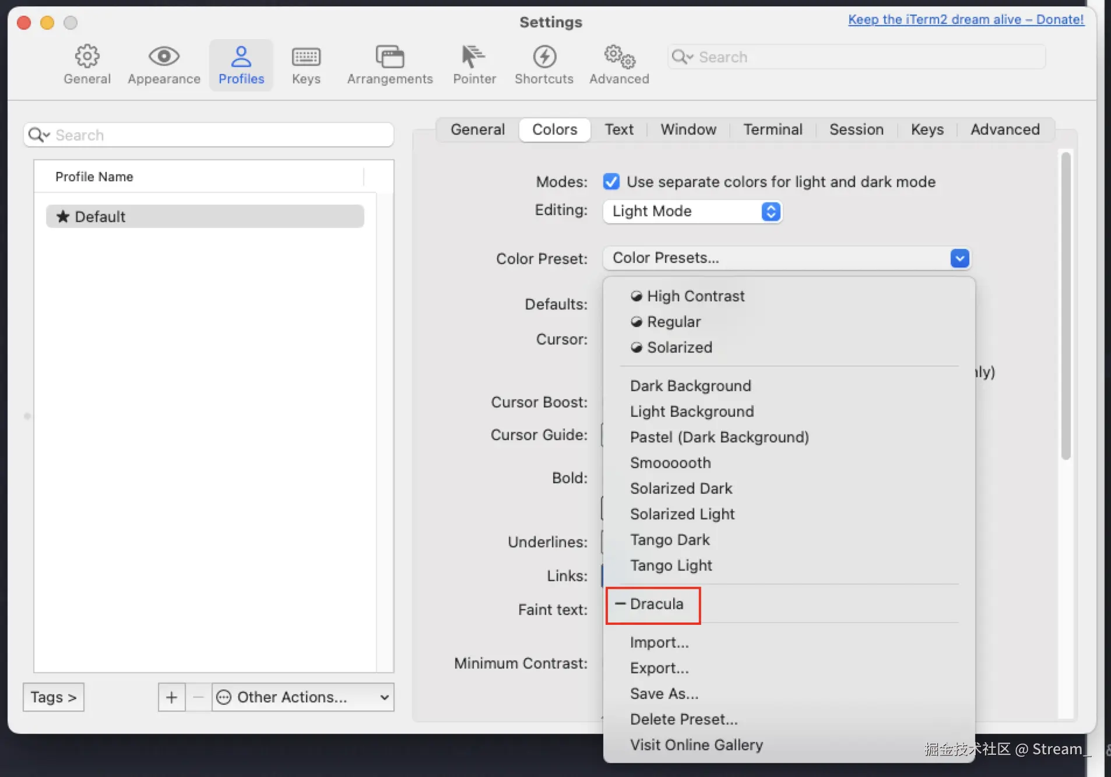Select Pastel (Dark Background) preset
This screenshot has height=777, width=1111.
point(789,437)
